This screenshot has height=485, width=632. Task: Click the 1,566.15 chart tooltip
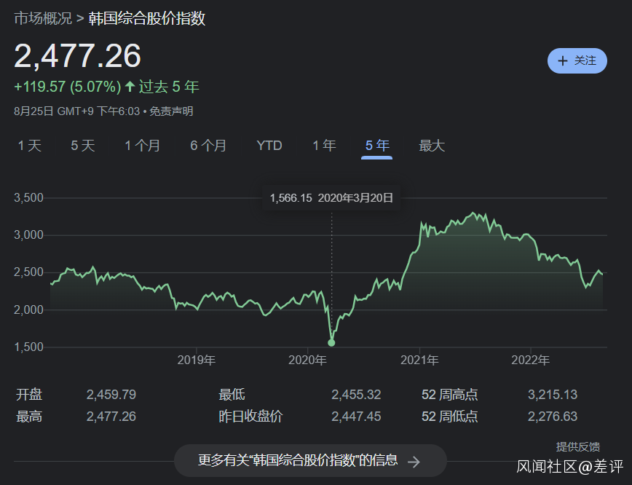(x=331, y=197)
